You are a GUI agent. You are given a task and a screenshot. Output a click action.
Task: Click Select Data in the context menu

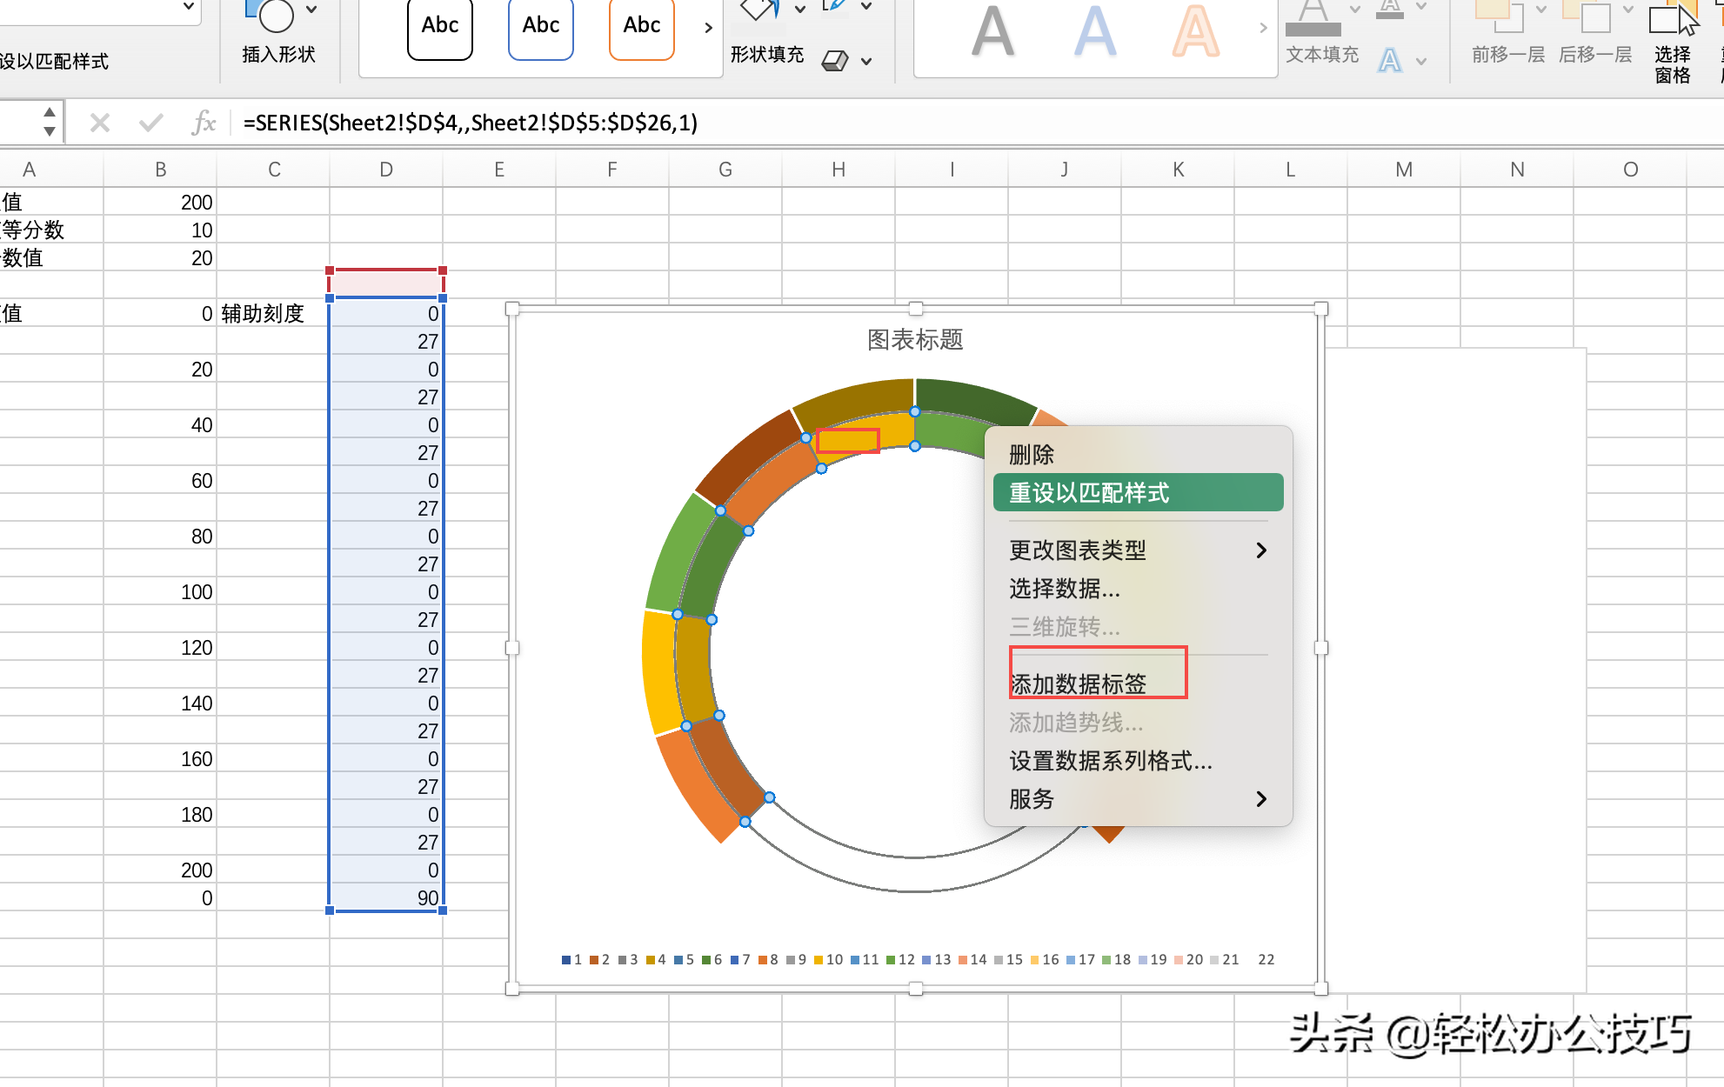[x=1065, y=589]
